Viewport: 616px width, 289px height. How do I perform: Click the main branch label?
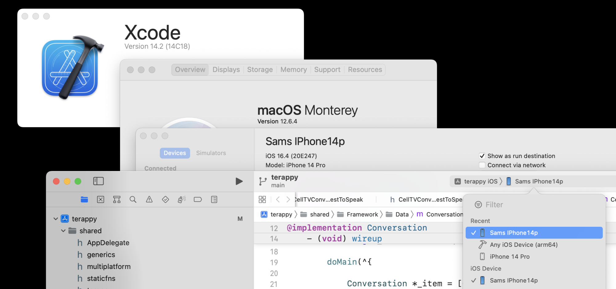coord(278,185)
